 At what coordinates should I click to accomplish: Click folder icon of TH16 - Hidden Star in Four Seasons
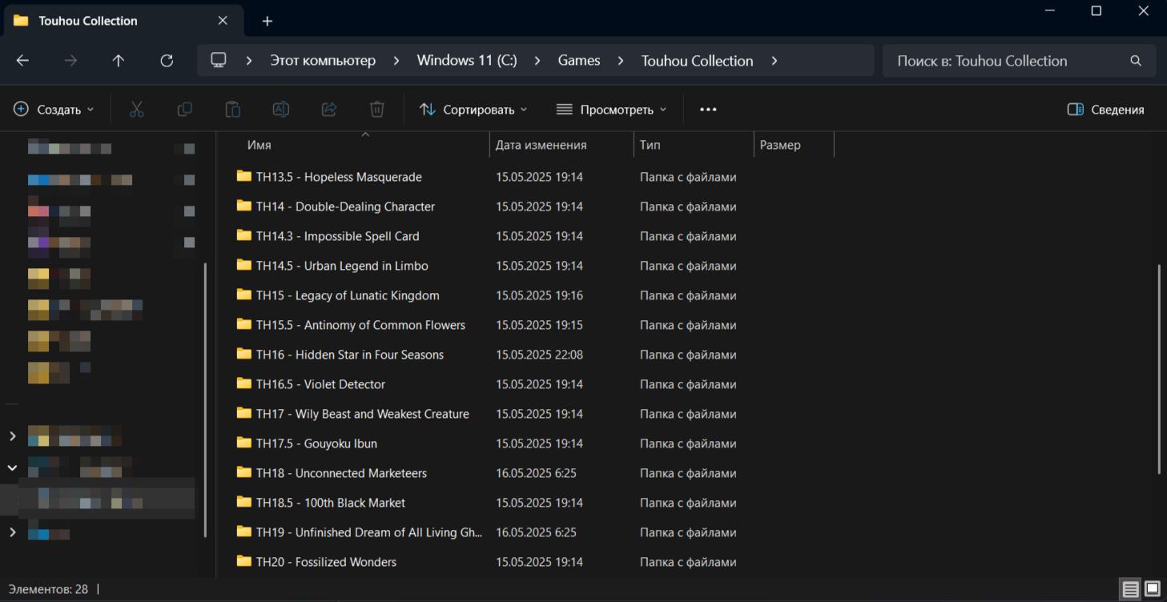coord(243,354)
